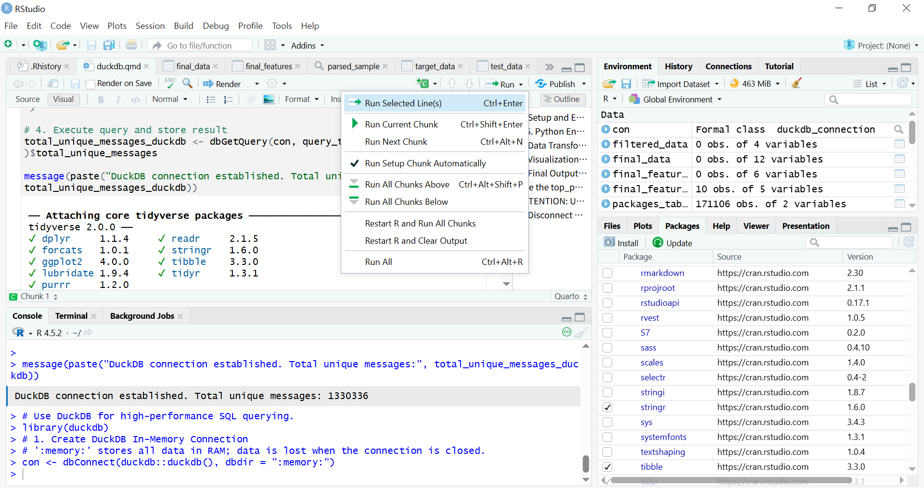Click the Install packages button

(621, 243)
